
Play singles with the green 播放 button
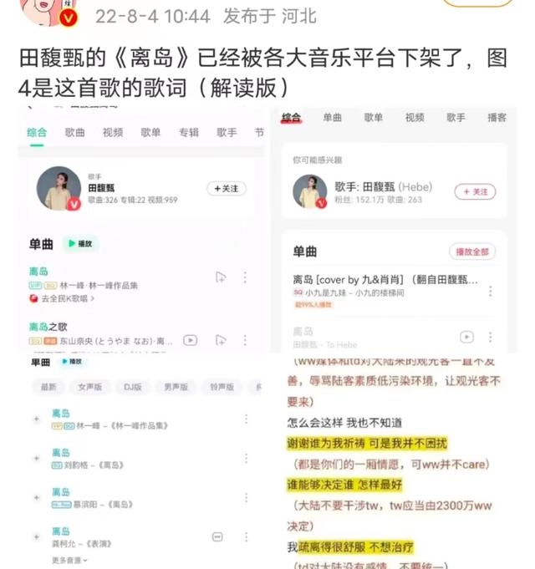pyautogui.click(x=80, y=243)
